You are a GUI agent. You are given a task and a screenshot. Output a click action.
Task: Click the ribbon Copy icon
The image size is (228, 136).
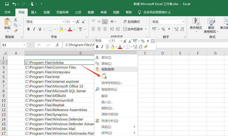(x=16, y=25)
